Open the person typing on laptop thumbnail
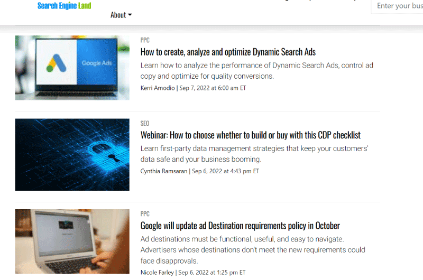This screenshot has height=280, width=423. (x=72, y=241)
